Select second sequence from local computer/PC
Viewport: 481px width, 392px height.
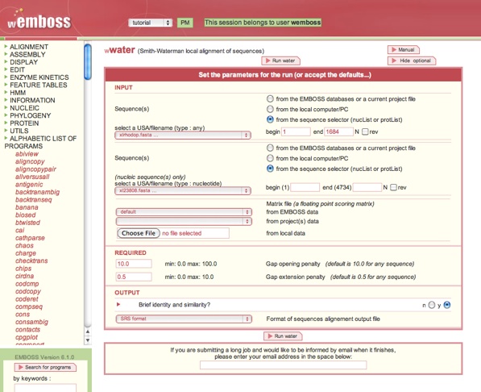(270, 158)
